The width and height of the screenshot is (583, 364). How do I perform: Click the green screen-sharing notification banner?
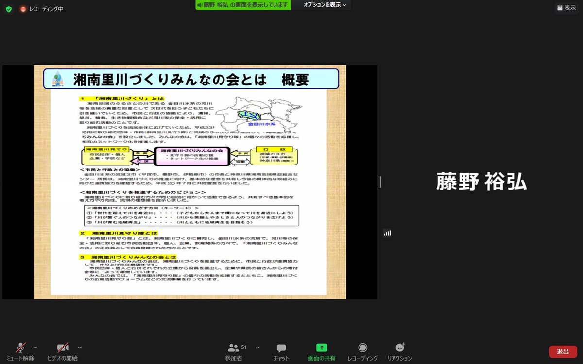(243, 5)
